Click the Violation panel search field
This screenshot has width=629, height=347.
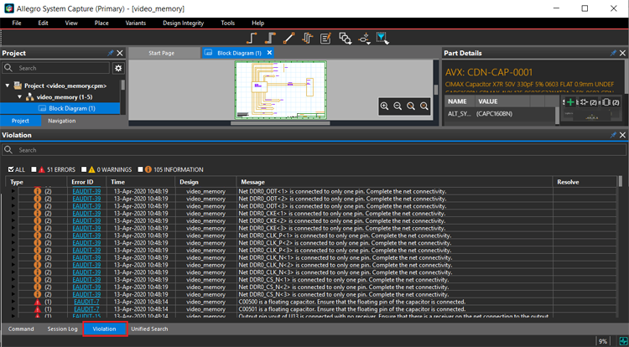(x=314, y=150)
